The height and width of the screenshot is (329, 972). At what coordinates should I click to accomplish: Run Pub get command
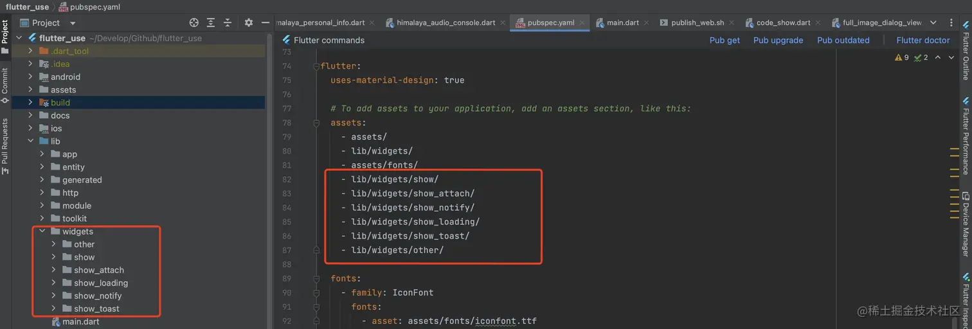[x=724, y=40]
